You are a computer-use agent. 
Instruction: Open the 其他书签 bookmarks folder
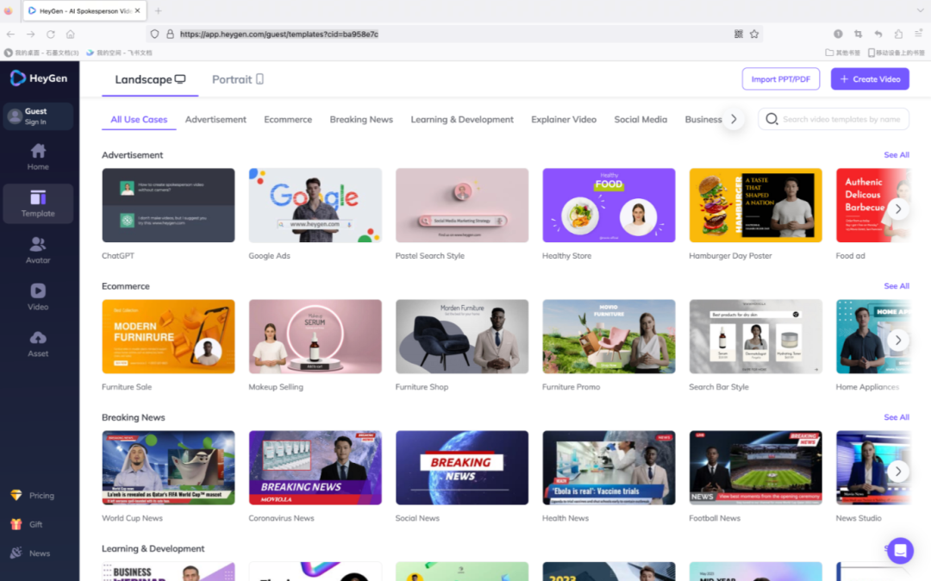842,53
